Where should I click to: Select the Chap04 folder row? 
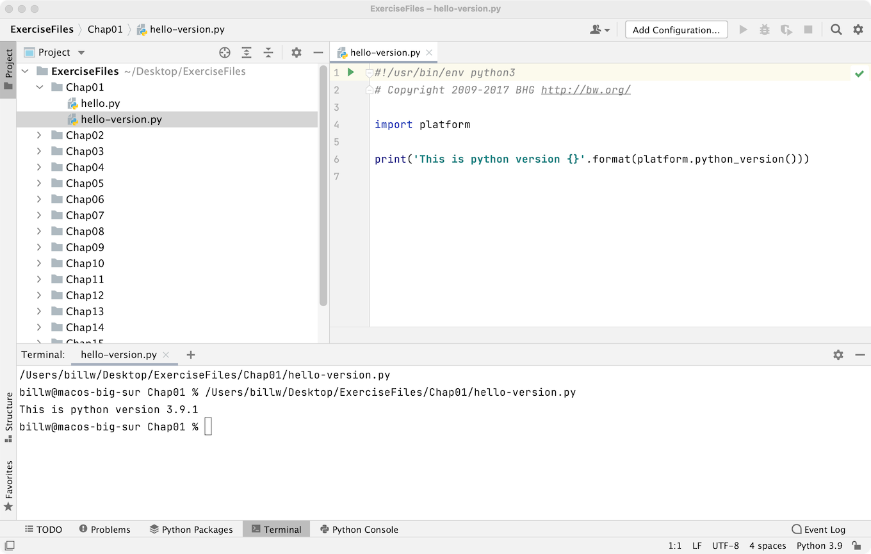[x=167, y=167]
